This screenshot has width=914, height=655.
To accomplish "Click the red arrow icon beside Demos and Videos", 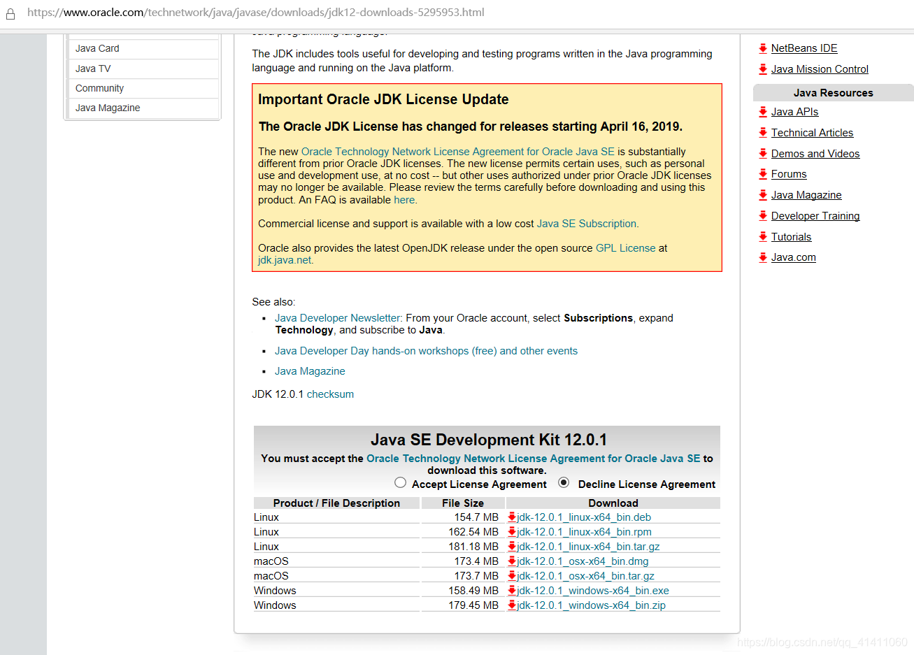I will [763, 154].
